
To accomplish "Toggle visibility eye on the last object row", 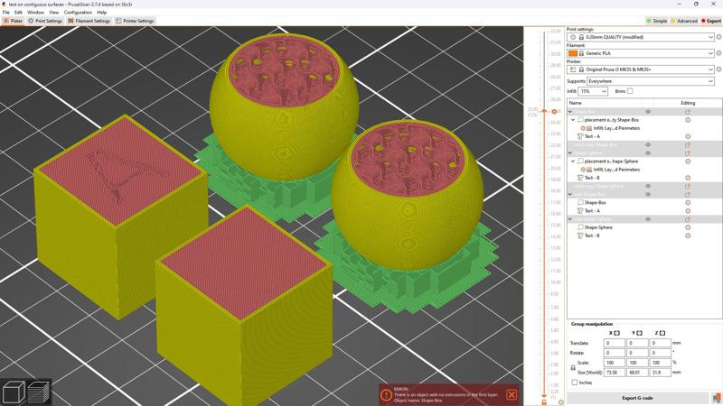I will click(x=648, y=219).
